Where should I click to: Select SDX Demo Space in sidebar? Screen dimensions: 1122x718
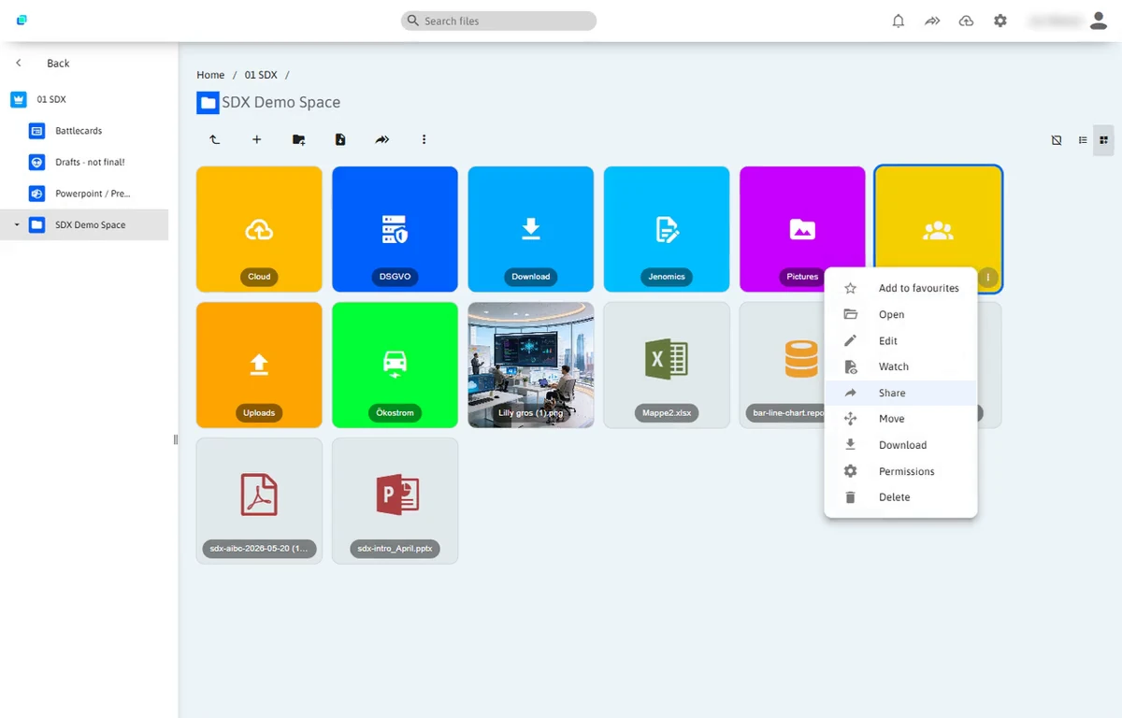[x=84, y=224]
